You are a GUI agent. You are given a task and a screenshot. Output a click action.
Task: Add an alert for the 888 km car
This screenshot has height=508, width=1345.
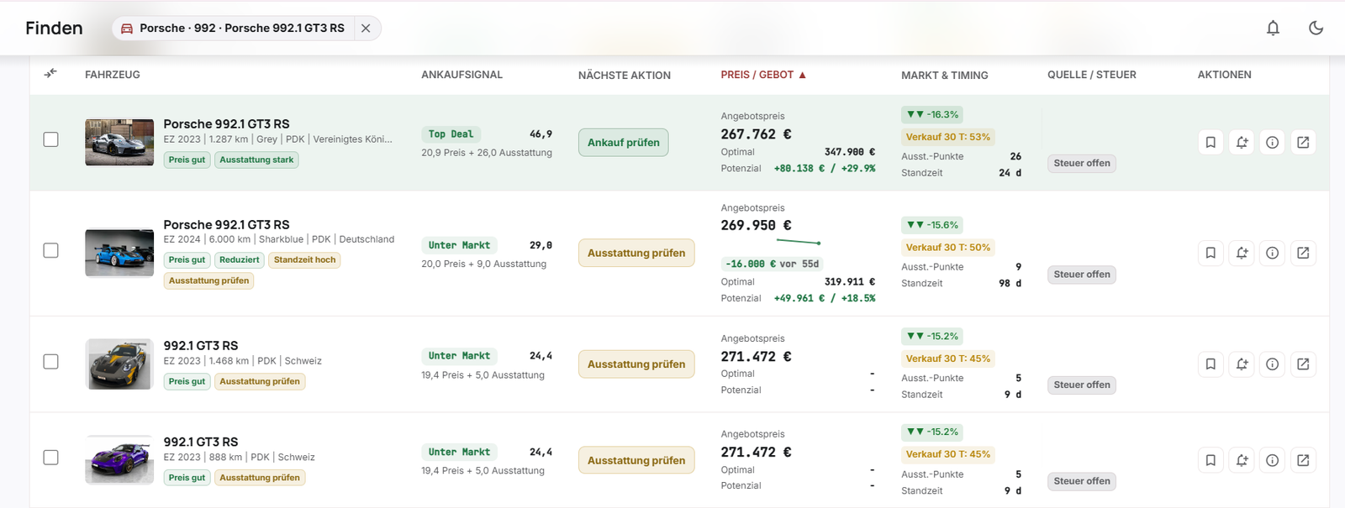point(1242,460)
